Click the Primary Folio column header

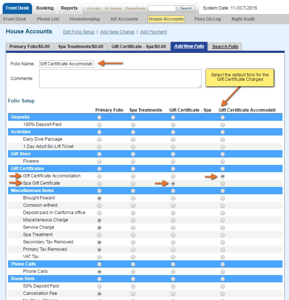(x=109, y=110)
